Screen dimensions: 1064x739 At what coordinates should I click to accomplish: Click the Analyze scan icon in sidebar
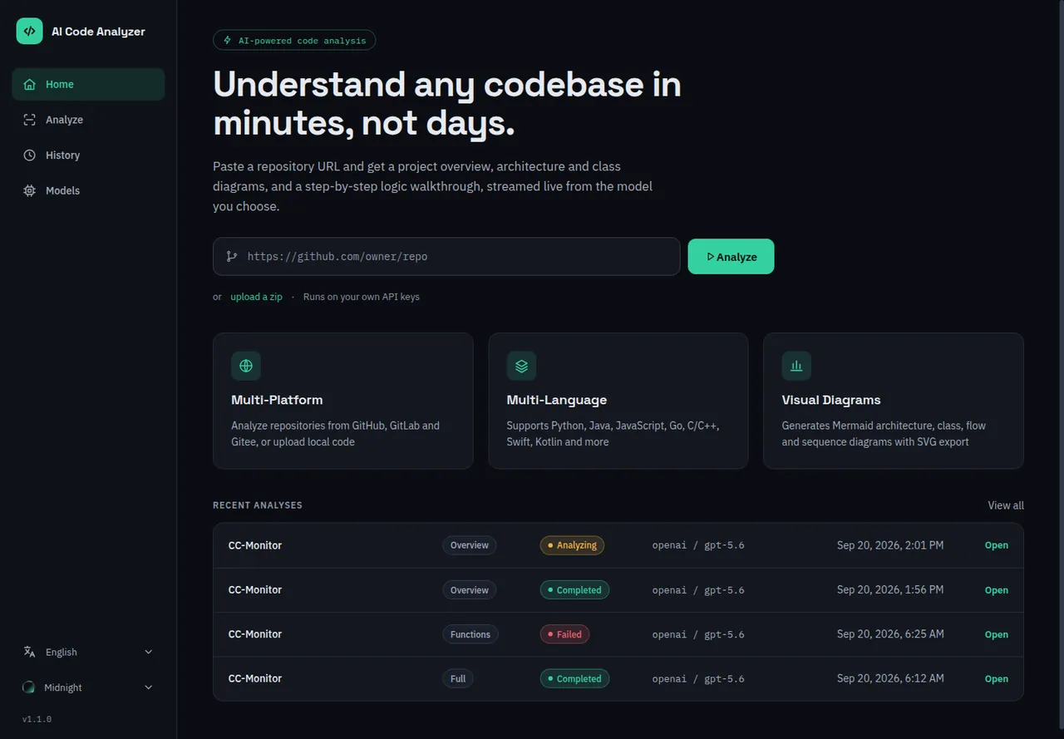click(30, 120)
